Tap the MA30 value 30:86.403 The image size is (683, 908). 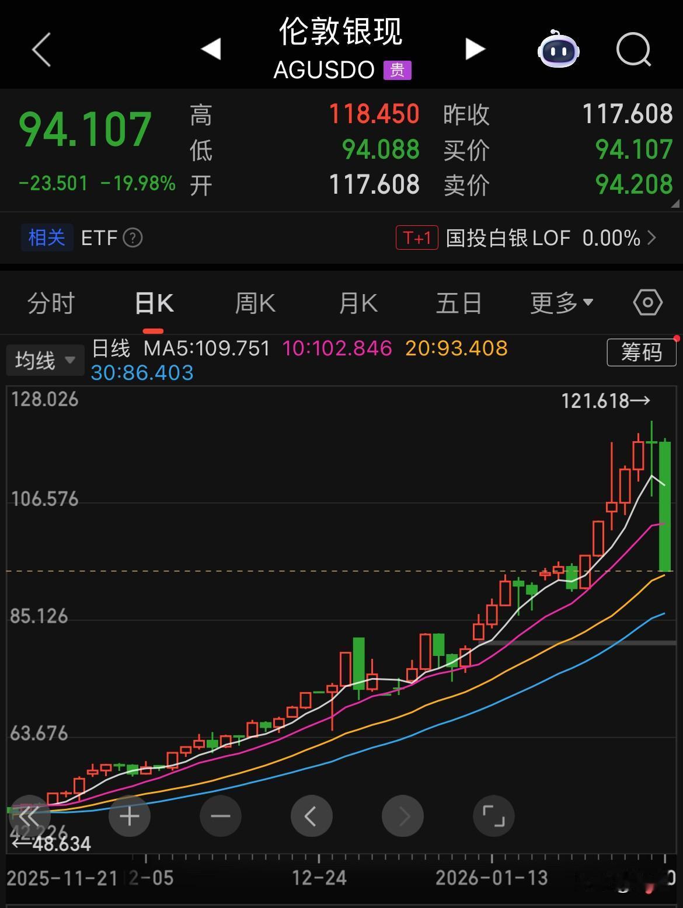point(142,373)
